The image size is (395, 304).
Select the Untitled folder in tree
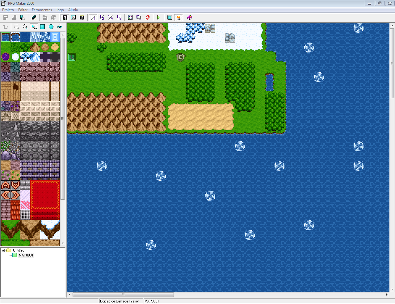(x=19, y=250)
